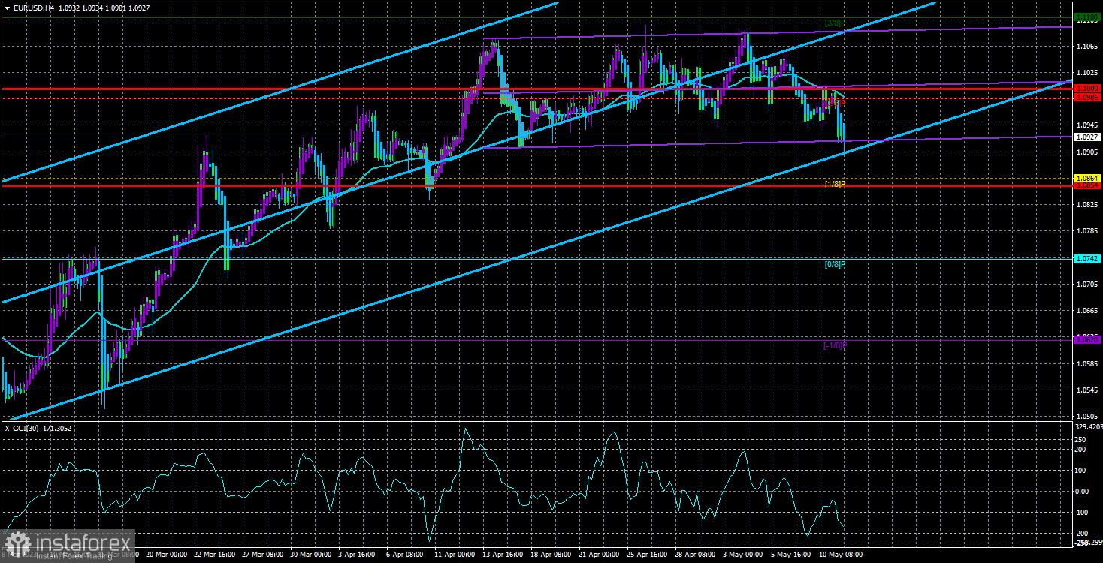Click the 1.0785 price axis value
This screenshot has width=1103, height=563.
pos(1087,231)
